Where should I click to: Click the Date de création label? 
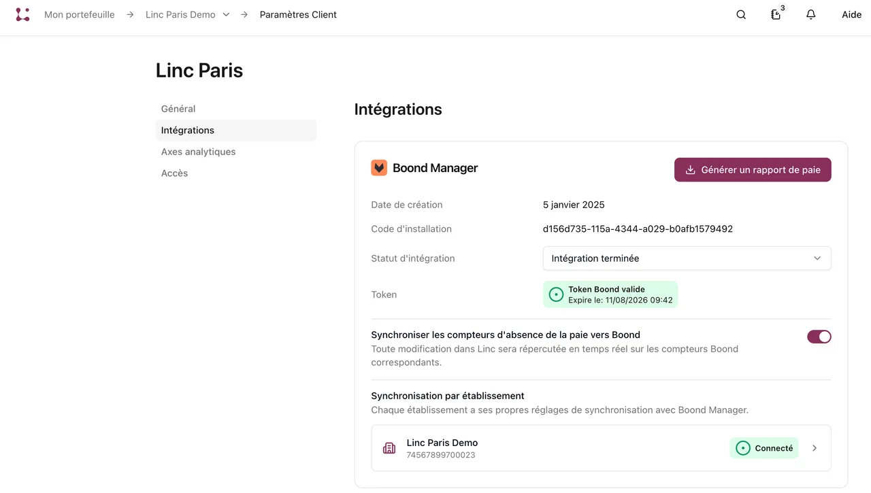tap(407, 205)
